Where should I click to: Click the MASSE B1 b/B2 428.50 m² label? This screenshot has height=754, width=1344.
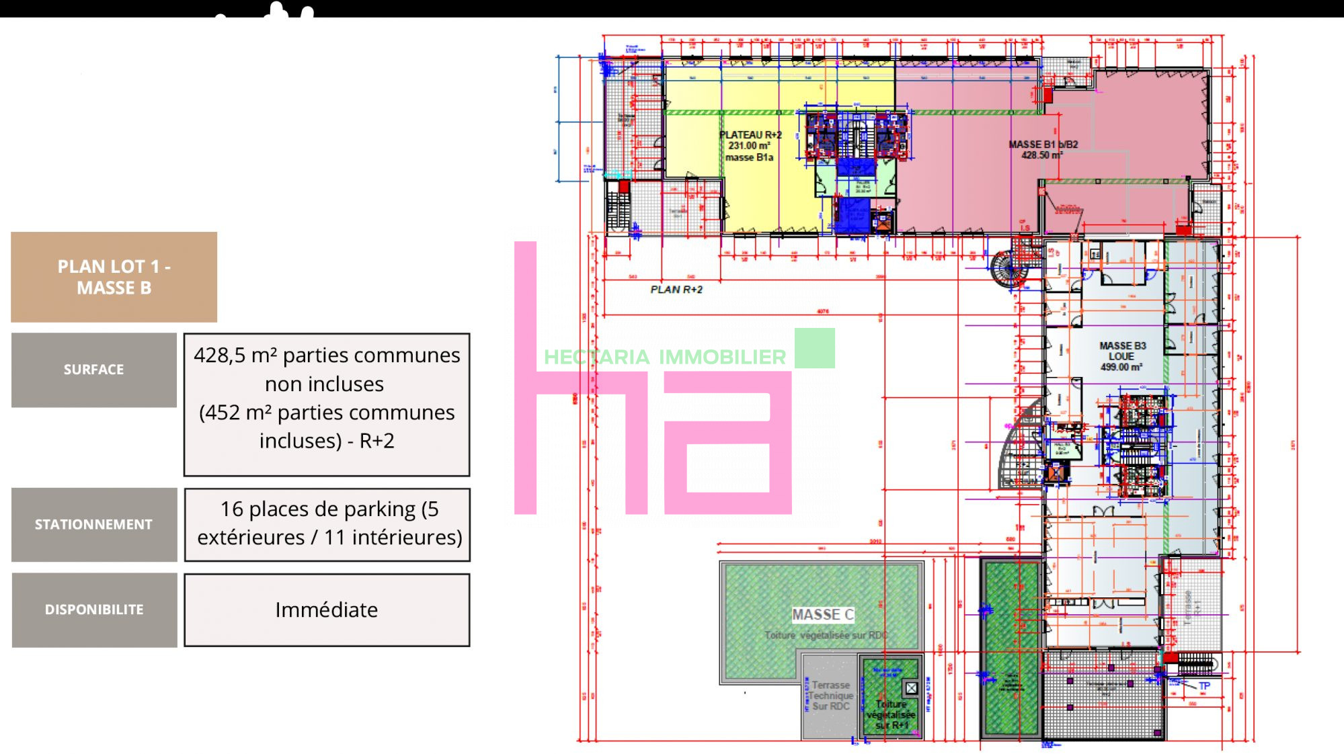coord(1043,150)
